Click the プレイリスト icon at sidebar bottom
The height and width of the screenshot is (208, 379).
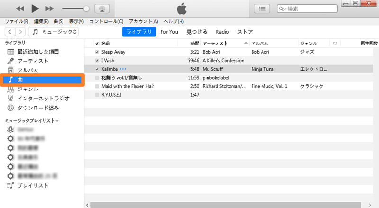[x=10, y=186]
